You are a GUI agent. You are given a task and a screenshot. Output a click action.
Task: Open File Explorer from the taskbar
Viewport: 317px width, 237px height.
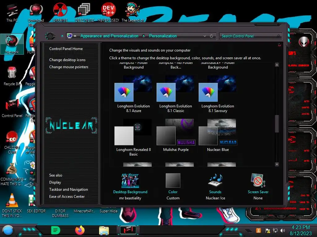click(104, 230)
